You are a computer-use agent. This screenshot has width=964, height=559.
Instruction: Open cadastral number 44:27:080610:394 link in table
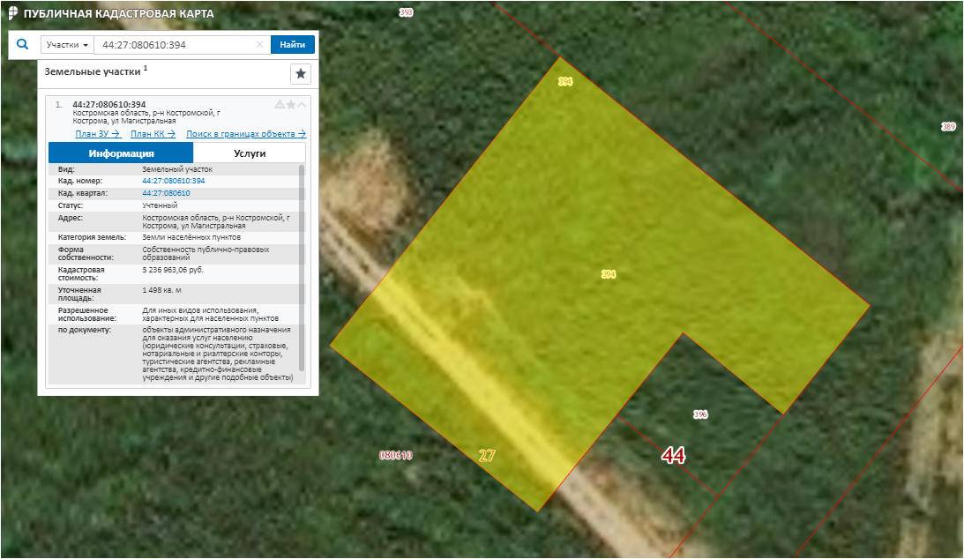[x=174, y=181]
